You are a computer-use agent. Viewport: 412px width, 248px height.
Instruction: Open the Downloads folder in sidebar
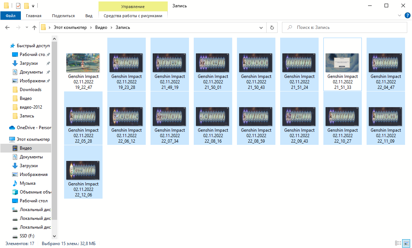click(30, 90)
